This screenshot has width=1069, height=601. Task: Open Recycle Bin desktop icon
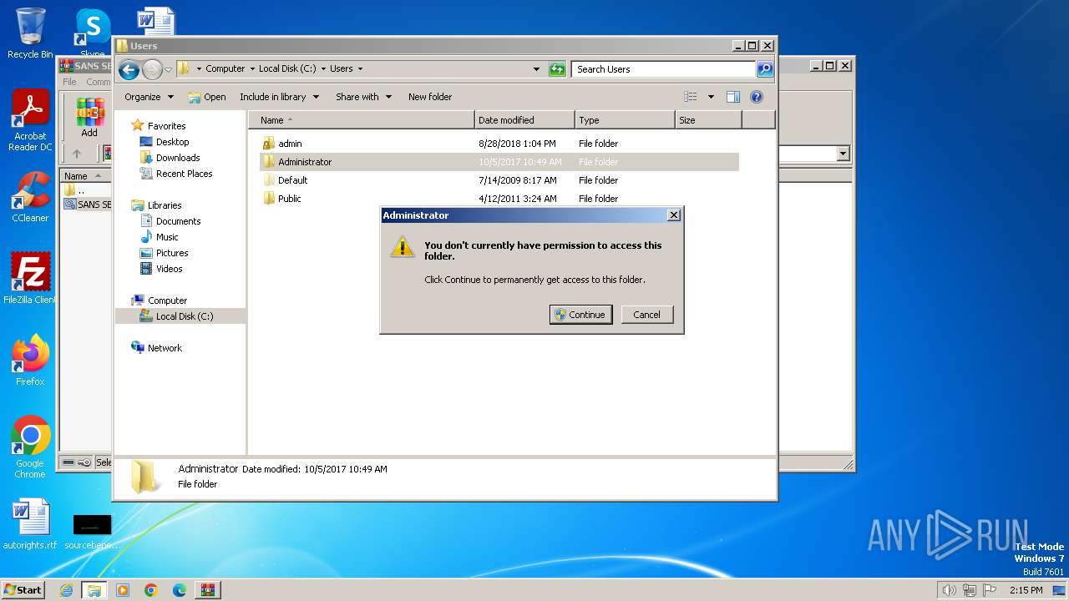pyautogui.click(x=30, y=33)
